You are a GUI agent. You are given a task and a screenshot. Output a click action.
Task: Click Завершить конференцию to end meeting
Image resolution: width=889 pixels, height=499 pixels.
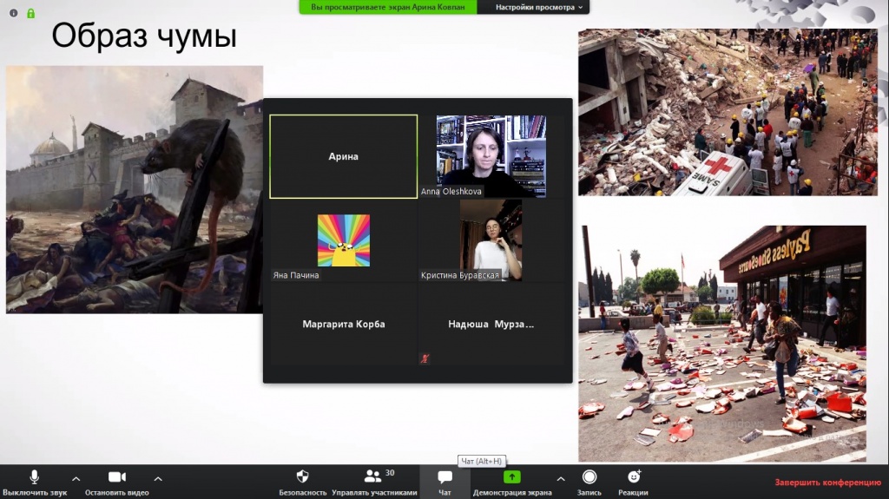coord(827,483)
